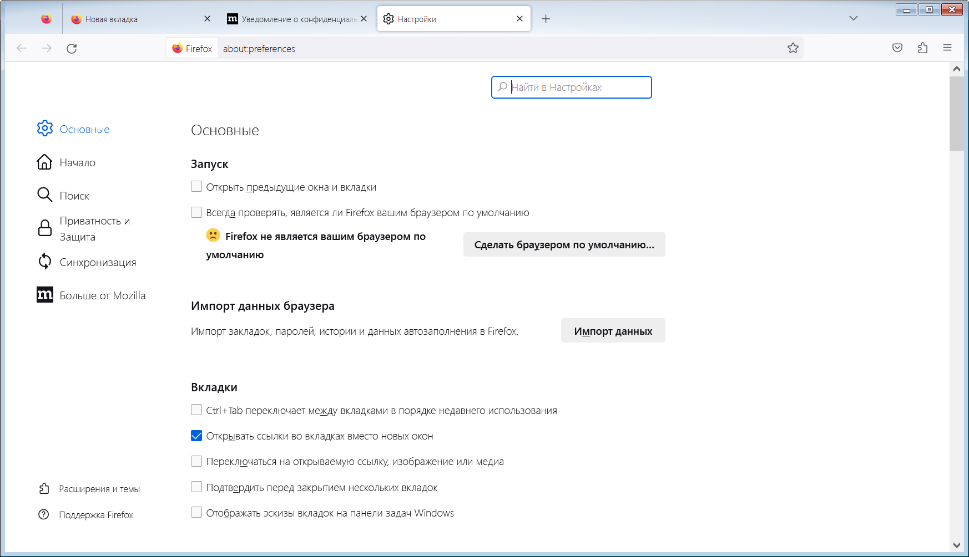This screenshot has width=969, height=557.
Task: Click the question mark icon by Поддержка
Action: pyautogui.click(x=44, y=514)
